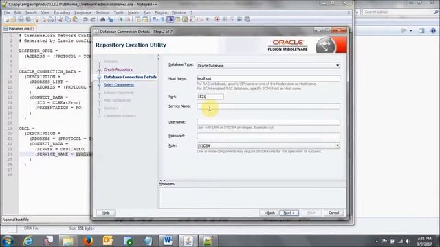Open the Macro menu in Notepad++
440x247 pixels.
pos(133,12)
